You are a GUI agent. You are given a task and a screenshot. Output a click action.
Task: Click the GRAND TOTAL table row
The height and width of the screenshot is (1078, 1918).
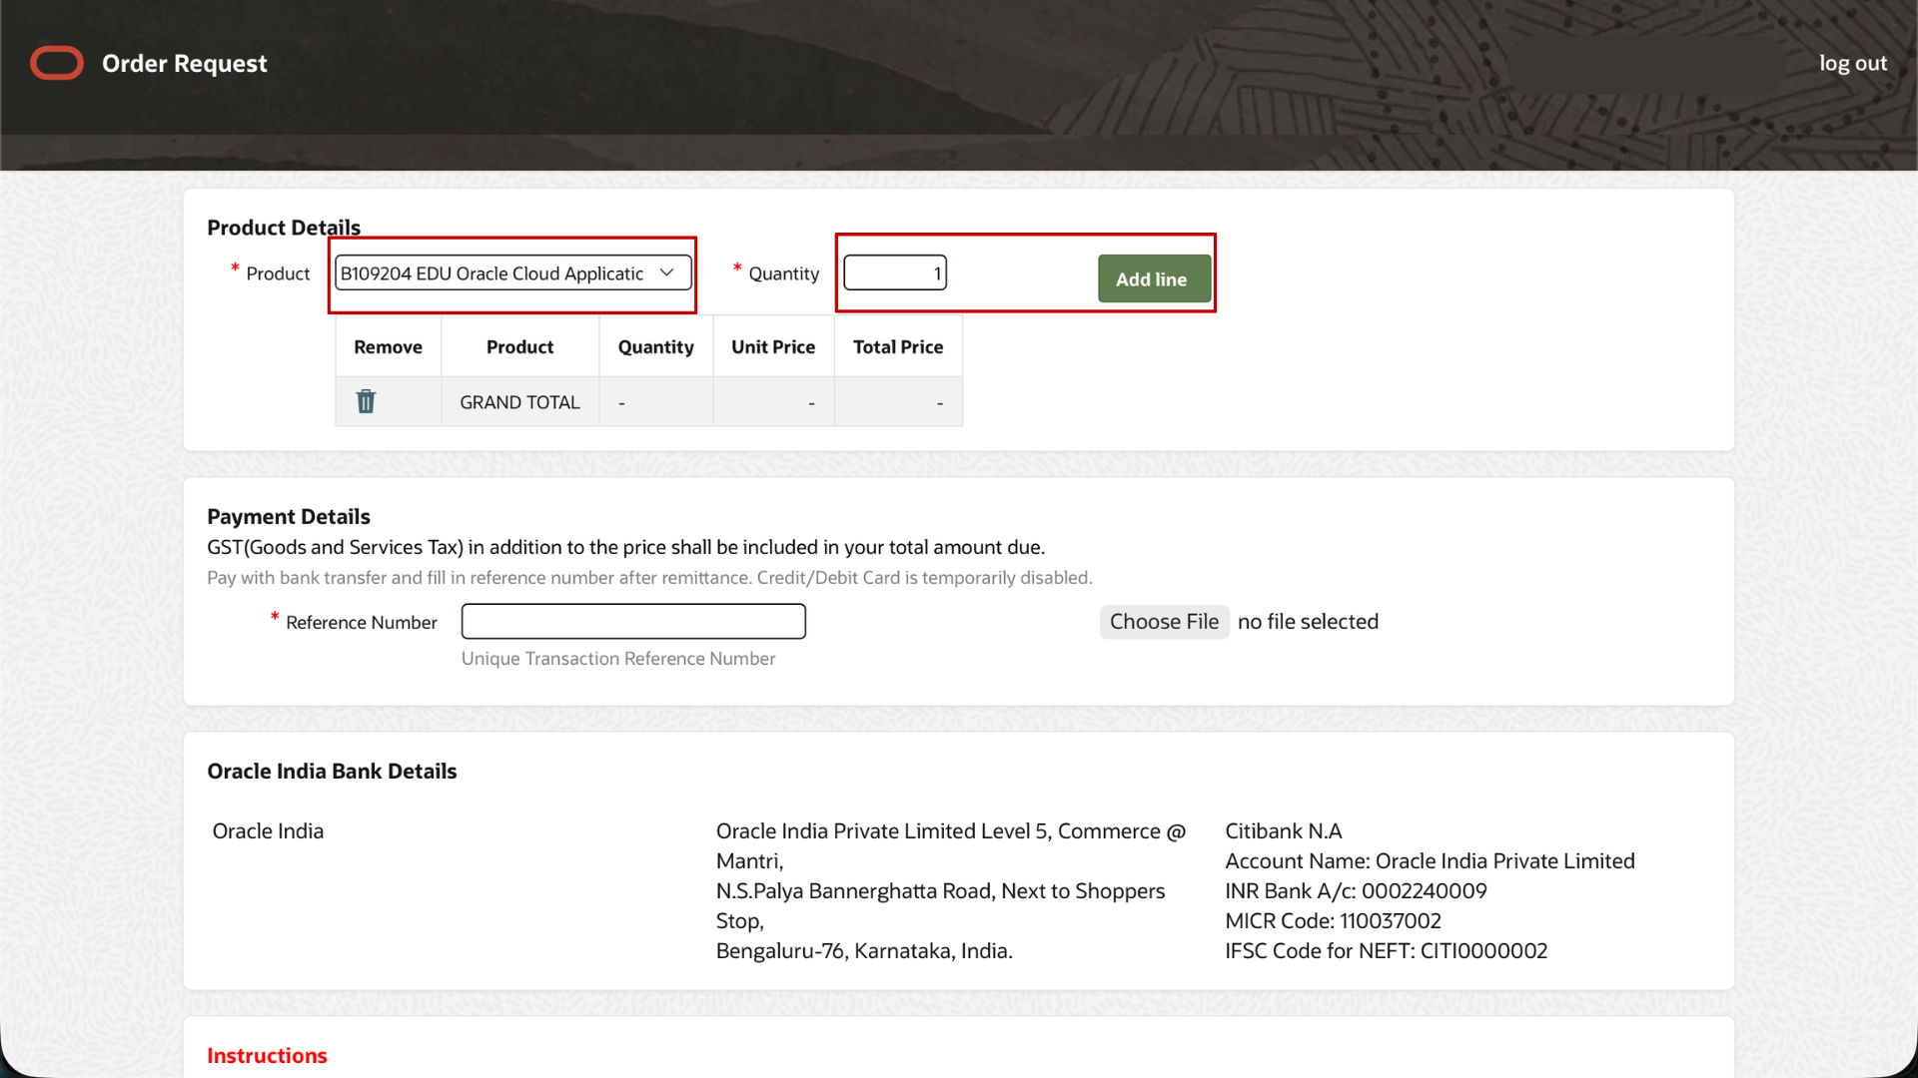(519, 401)
